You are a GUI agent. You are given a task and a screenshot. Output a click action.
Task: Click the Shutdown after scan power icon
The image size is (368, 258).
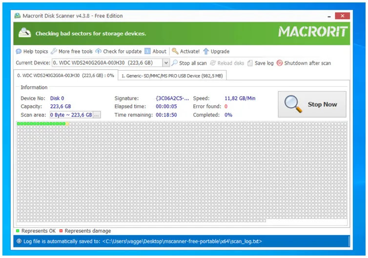point(279,63)
